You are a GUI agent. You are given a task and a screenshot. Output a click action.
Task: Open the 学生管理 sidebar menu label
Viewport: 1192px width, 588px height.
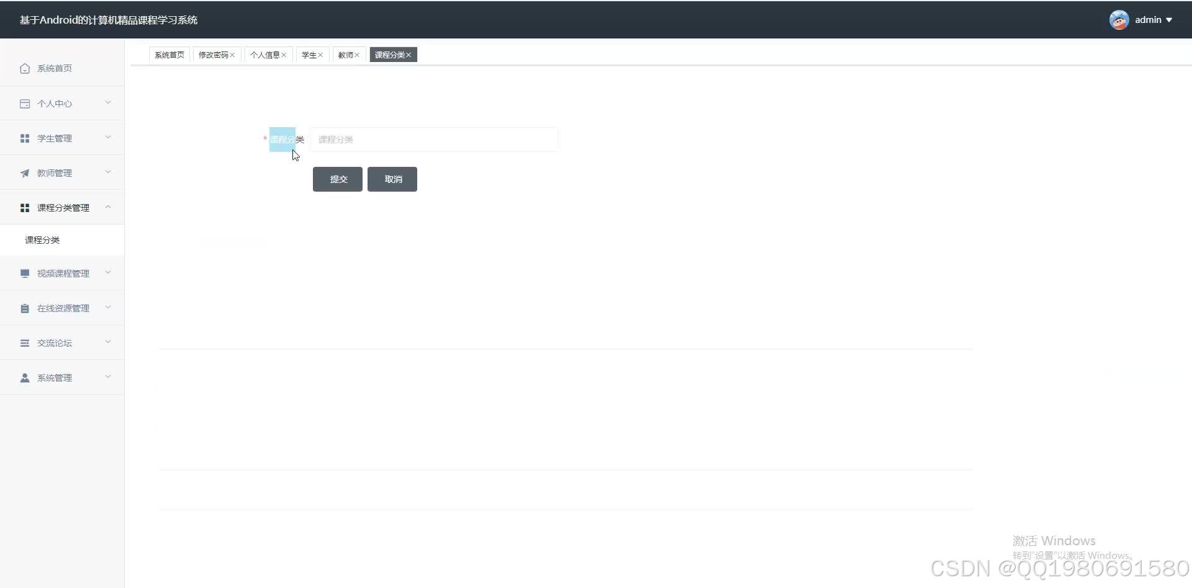[x=55, y=138]
